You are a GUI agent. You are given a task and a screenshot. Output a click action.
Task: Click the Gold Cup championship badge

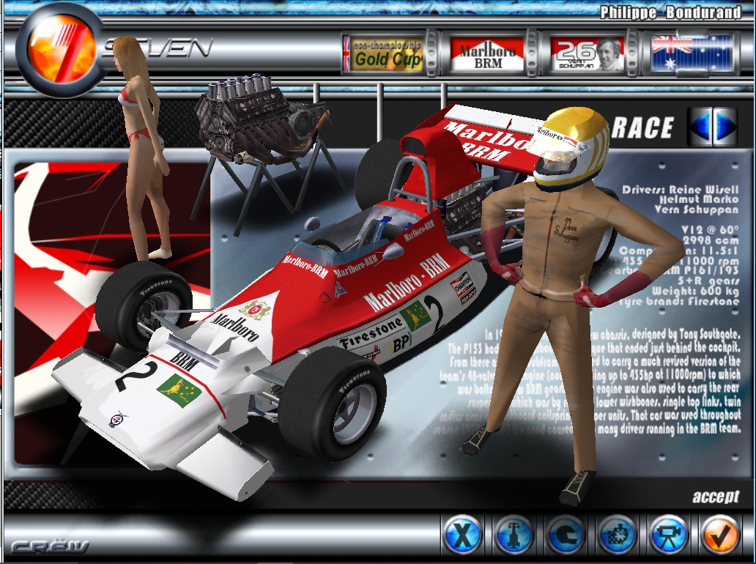(384, 54)
